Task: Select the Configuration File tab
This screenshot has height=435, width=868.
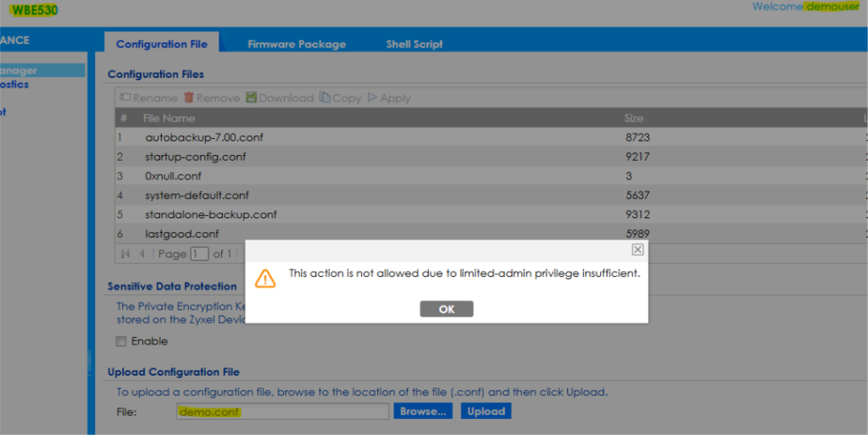Action: pos(161,44)
